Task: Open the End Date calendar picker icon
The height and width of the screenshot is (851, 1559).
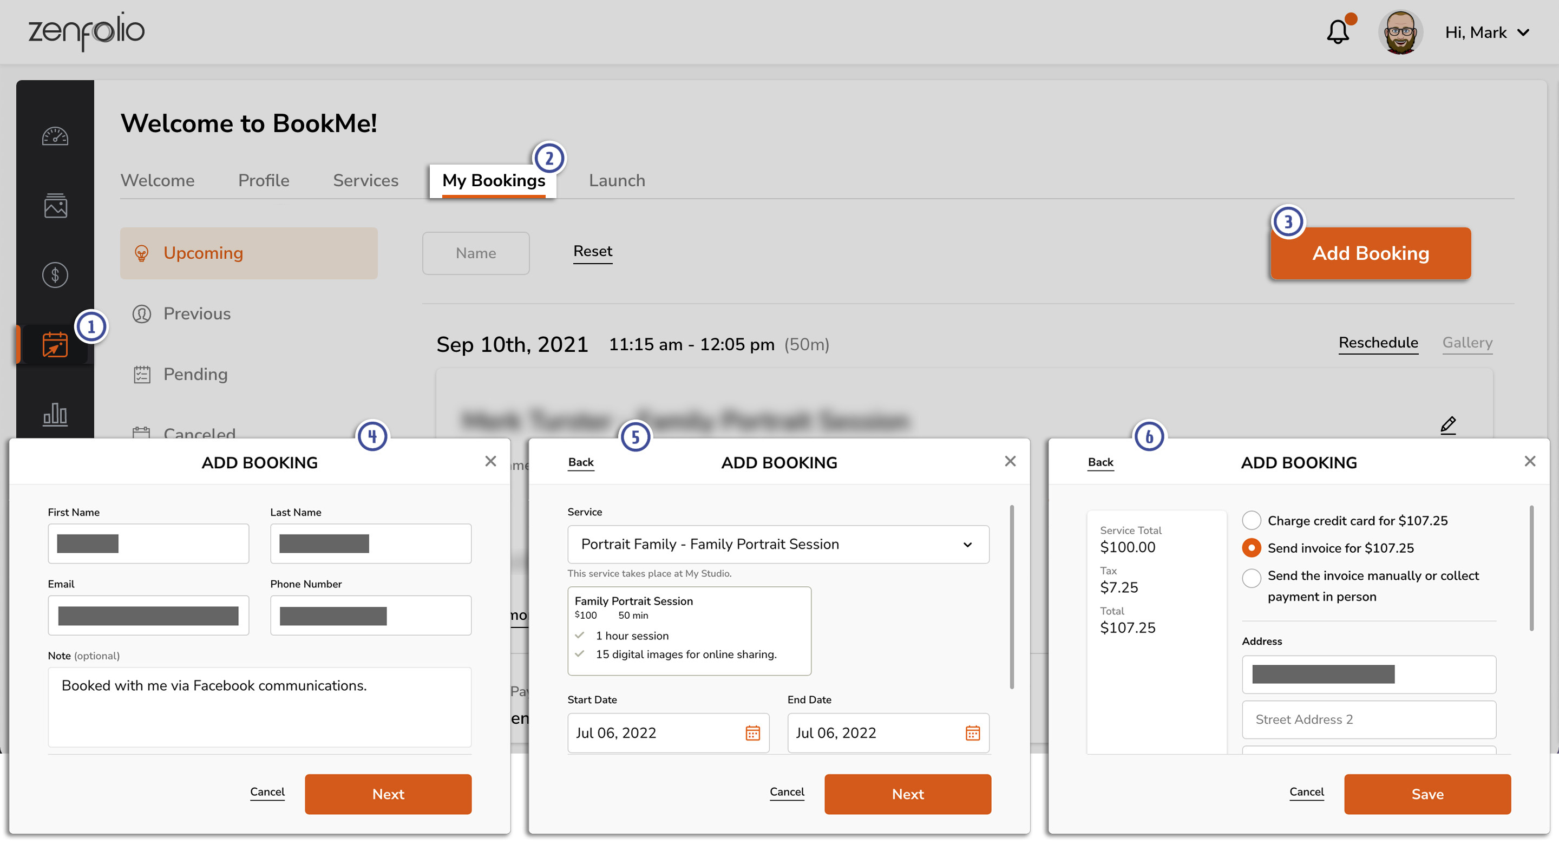Action: 972,733
